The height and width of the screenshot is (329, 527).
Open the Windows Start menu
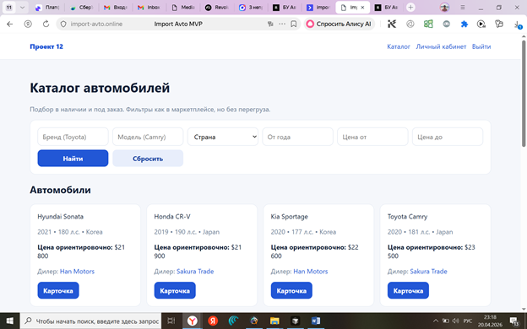[10, 321]
